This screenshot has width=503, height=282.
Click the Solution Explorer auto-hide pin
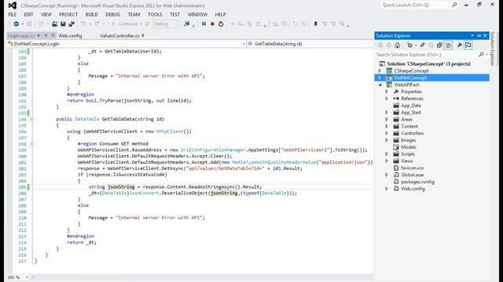click(479, 35)
